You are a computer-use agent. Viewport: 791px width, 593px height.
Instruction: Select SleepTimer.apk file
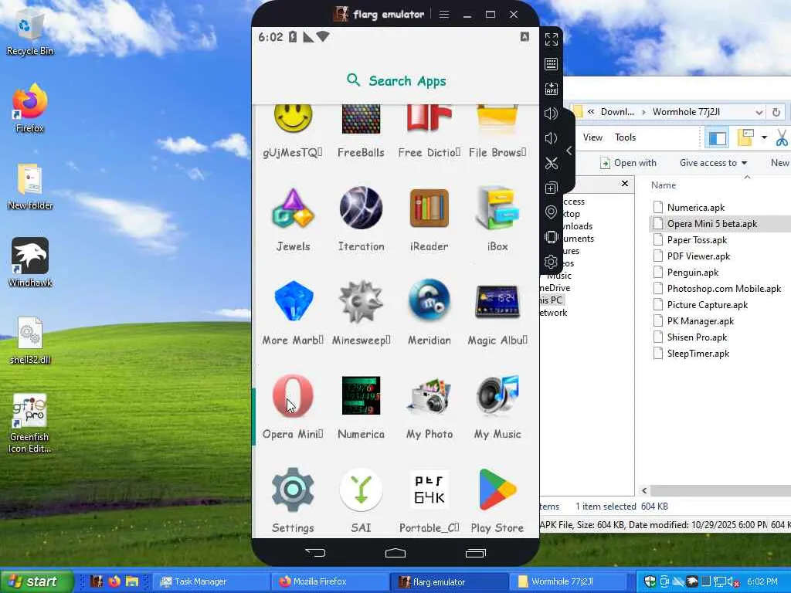tap(698, 354)
